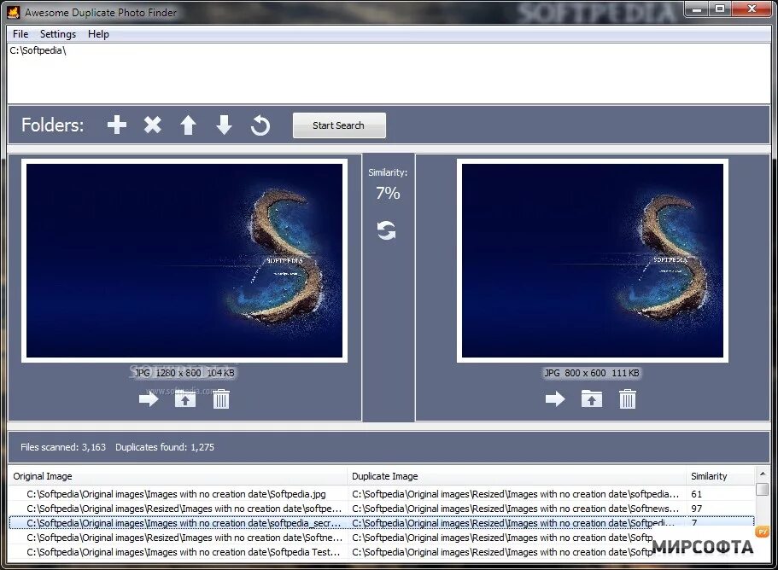Swap images using the similarity swap icon
Viewport: 778px width, 570px height.
(387, 230)
